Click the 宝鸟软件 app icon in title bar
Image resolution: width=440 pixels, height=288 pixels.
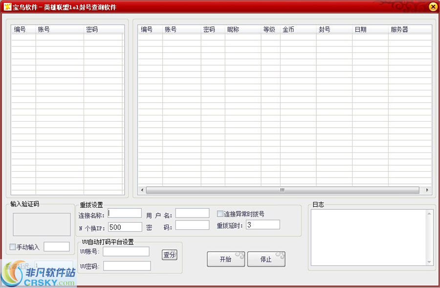point(7,7)
